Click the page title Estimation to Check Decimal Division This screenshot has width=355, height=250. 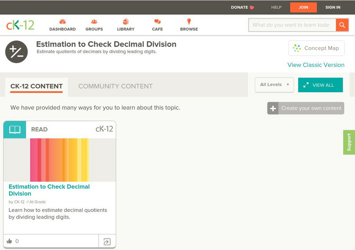[106, 44]
